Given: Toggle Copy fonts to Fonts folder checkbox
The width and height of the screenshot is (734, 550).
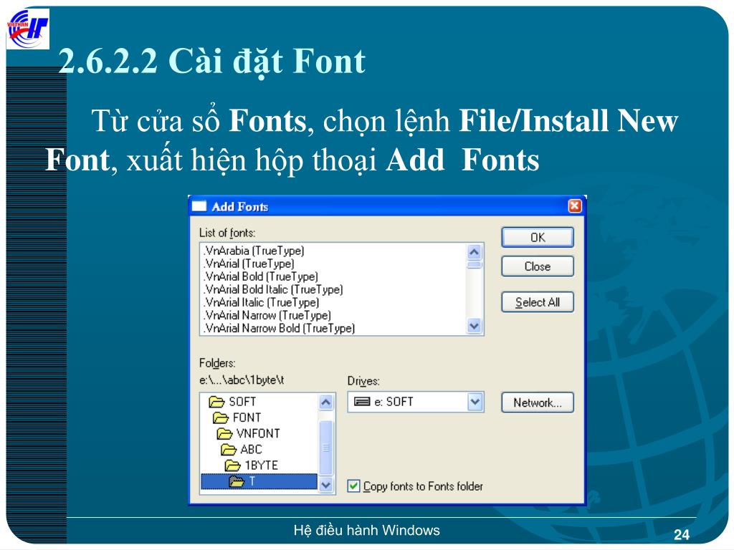Looking at the screenshot, I should (x=354, y=486).
